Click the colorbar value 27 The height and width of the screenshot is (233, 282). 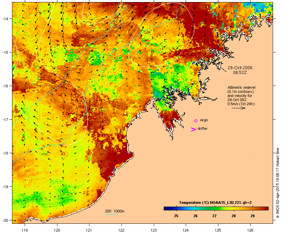pyautogui.click(x=214, y=216)
